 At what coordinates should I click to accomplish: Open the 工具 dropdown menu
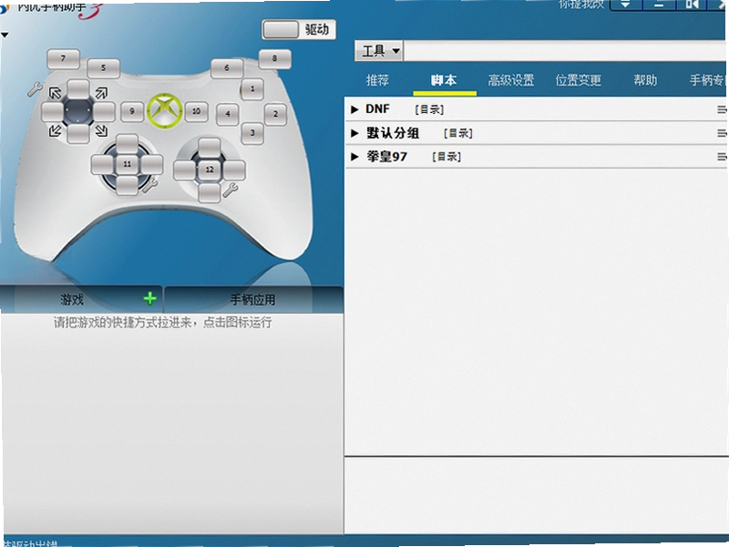[x=379, y=51]
